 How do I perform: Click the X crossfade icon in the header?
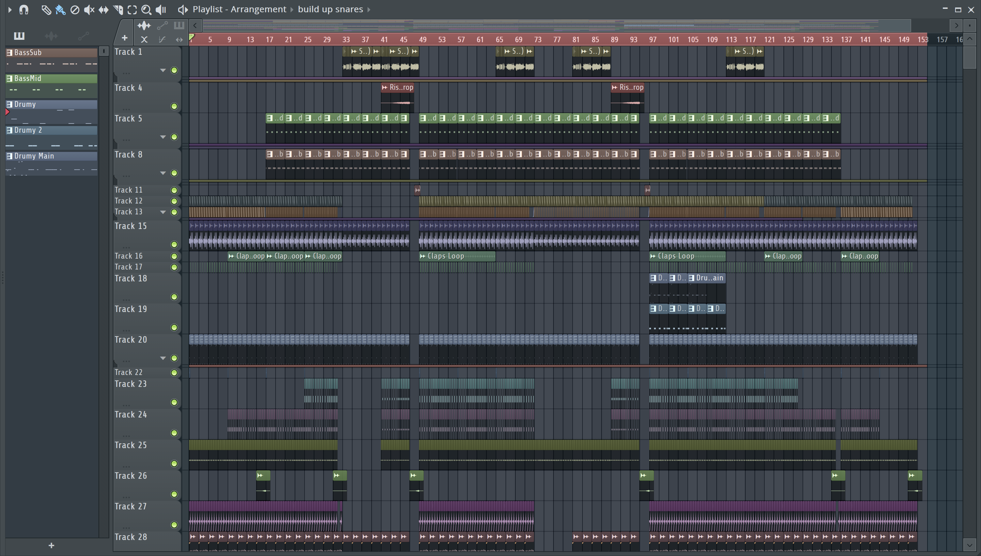click(144, 39)
